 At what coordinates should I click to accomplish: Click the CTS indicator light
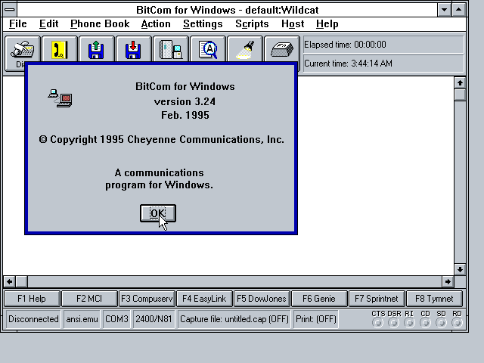(377, 323)
